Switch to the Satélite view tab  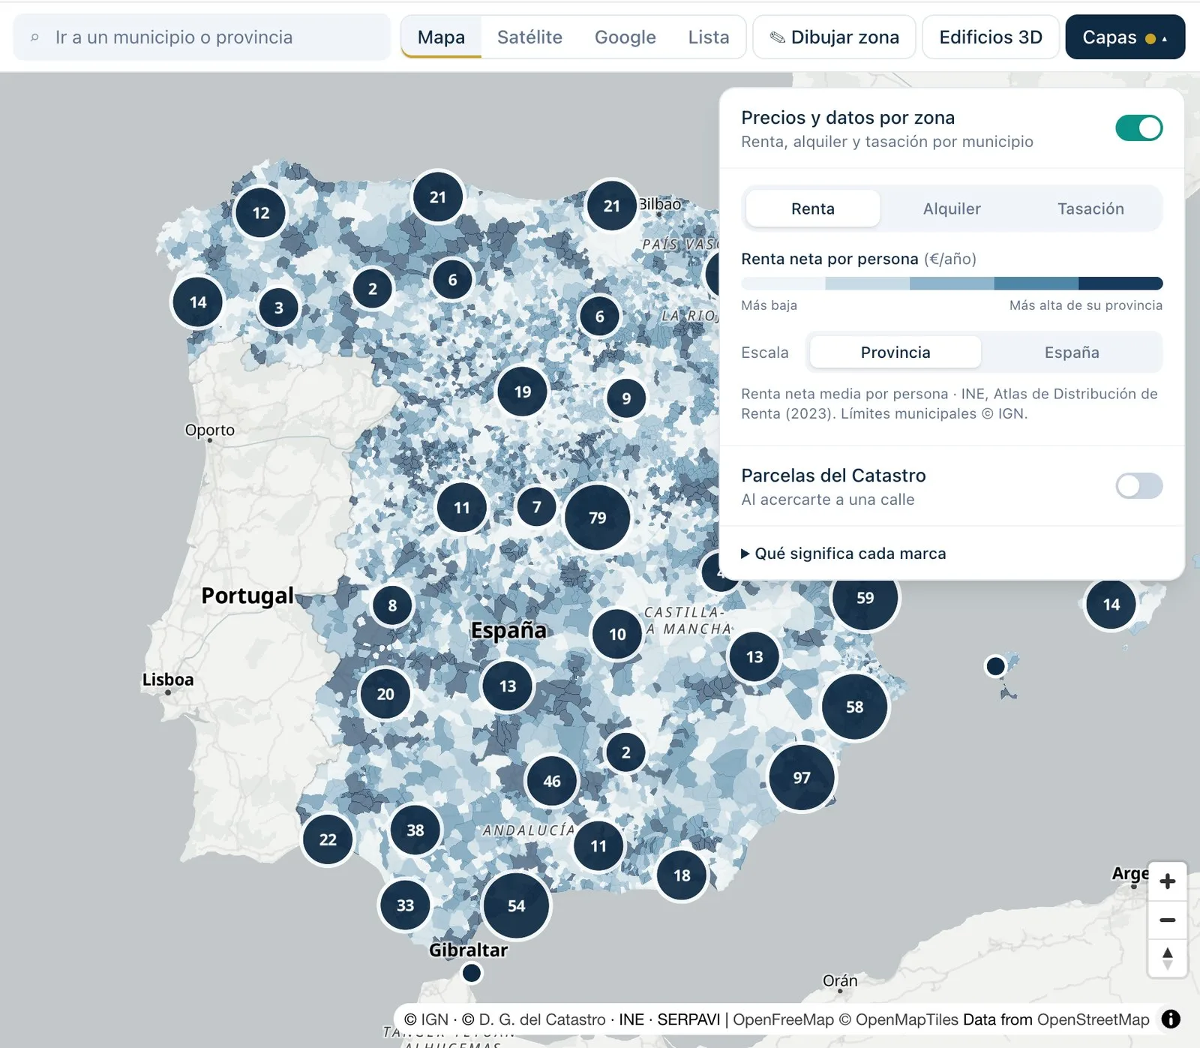[x=529, y=38]
